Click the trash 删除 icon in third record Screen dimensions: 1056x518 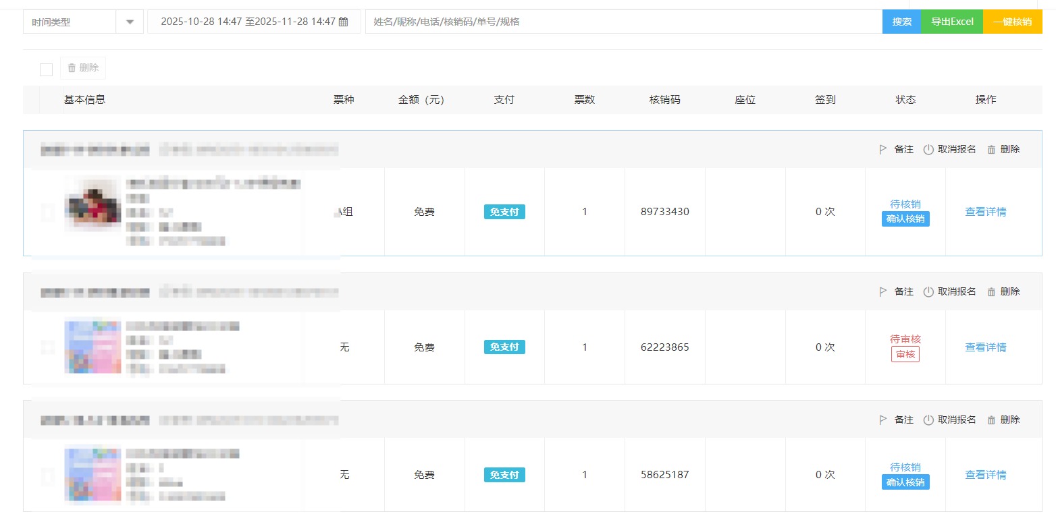(991, 420)
